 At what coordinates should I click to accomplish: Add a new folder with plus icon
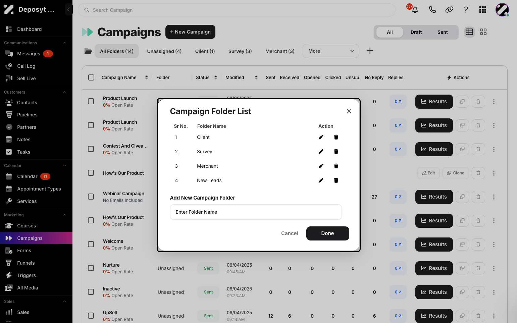(x=370, y=51)
